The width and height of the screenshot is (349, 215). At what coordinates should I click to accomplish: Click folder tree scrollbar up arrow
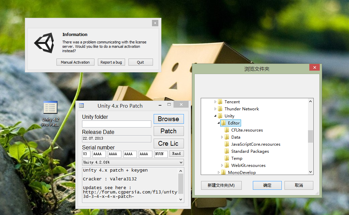click(310, 101)
